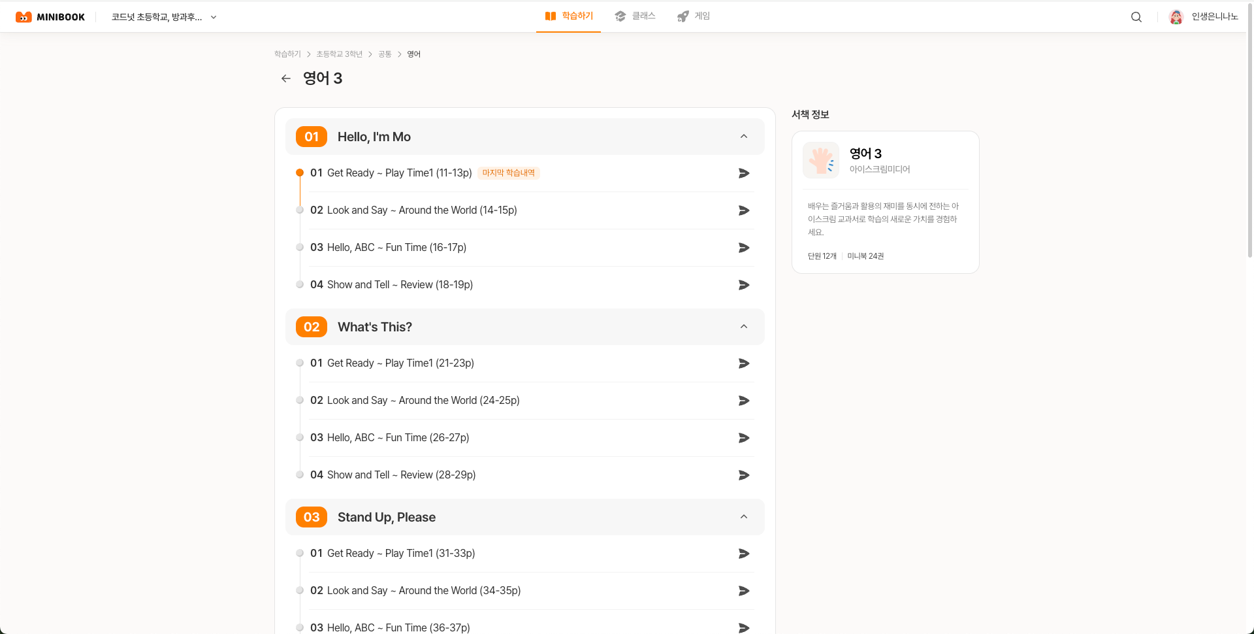1254x634 pixels.
Task: Collapse the Hello, I'm Mo unit
Action: point(743,137)
